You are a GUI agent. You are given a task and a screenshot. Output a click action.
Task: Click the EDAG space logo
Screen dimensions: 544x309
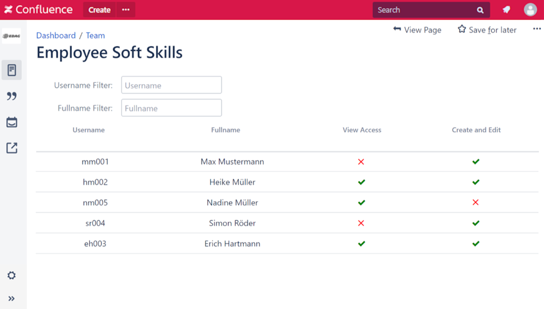click(x=11, y=36)
